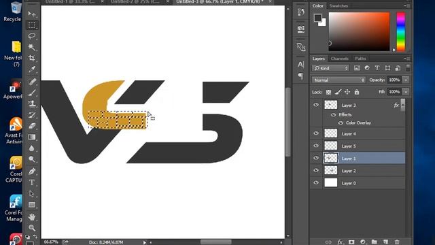
Task: Pick a color in the color field
Action: [360, 32]
